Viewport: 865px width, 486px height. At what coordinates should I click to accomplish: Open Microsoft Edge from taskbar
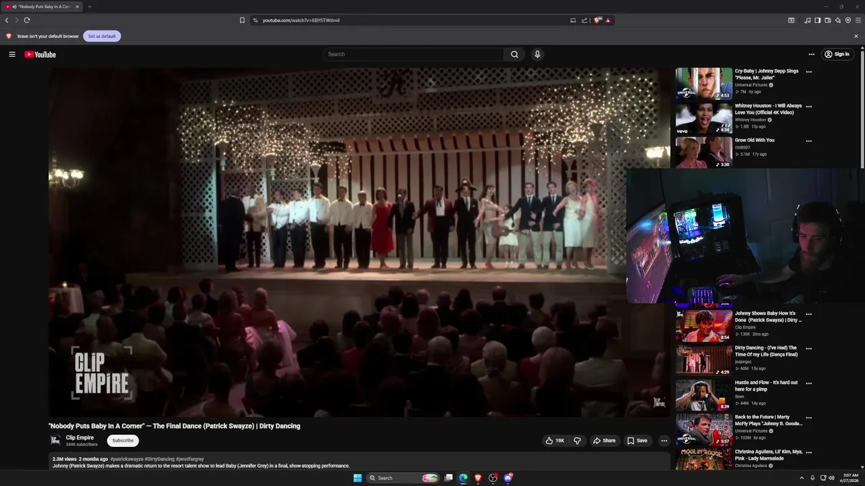[463, 478]
